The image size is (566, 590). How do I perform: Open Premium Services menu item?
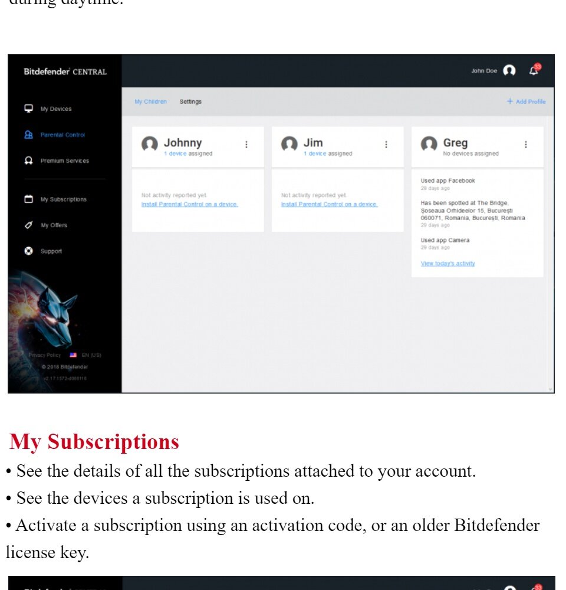pyautogui.click(x=65, y=160)
